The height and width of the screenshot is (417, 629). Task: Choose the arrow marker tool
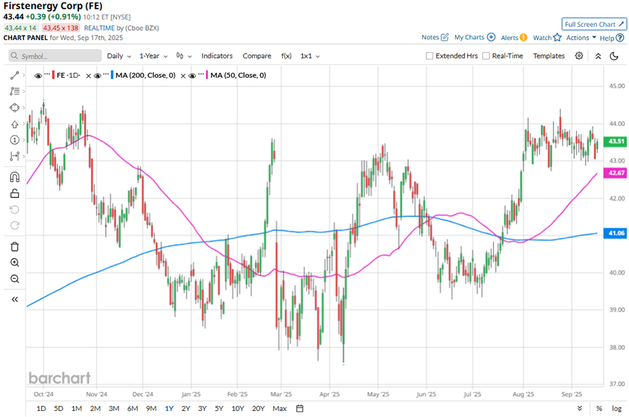pos(15,124)
